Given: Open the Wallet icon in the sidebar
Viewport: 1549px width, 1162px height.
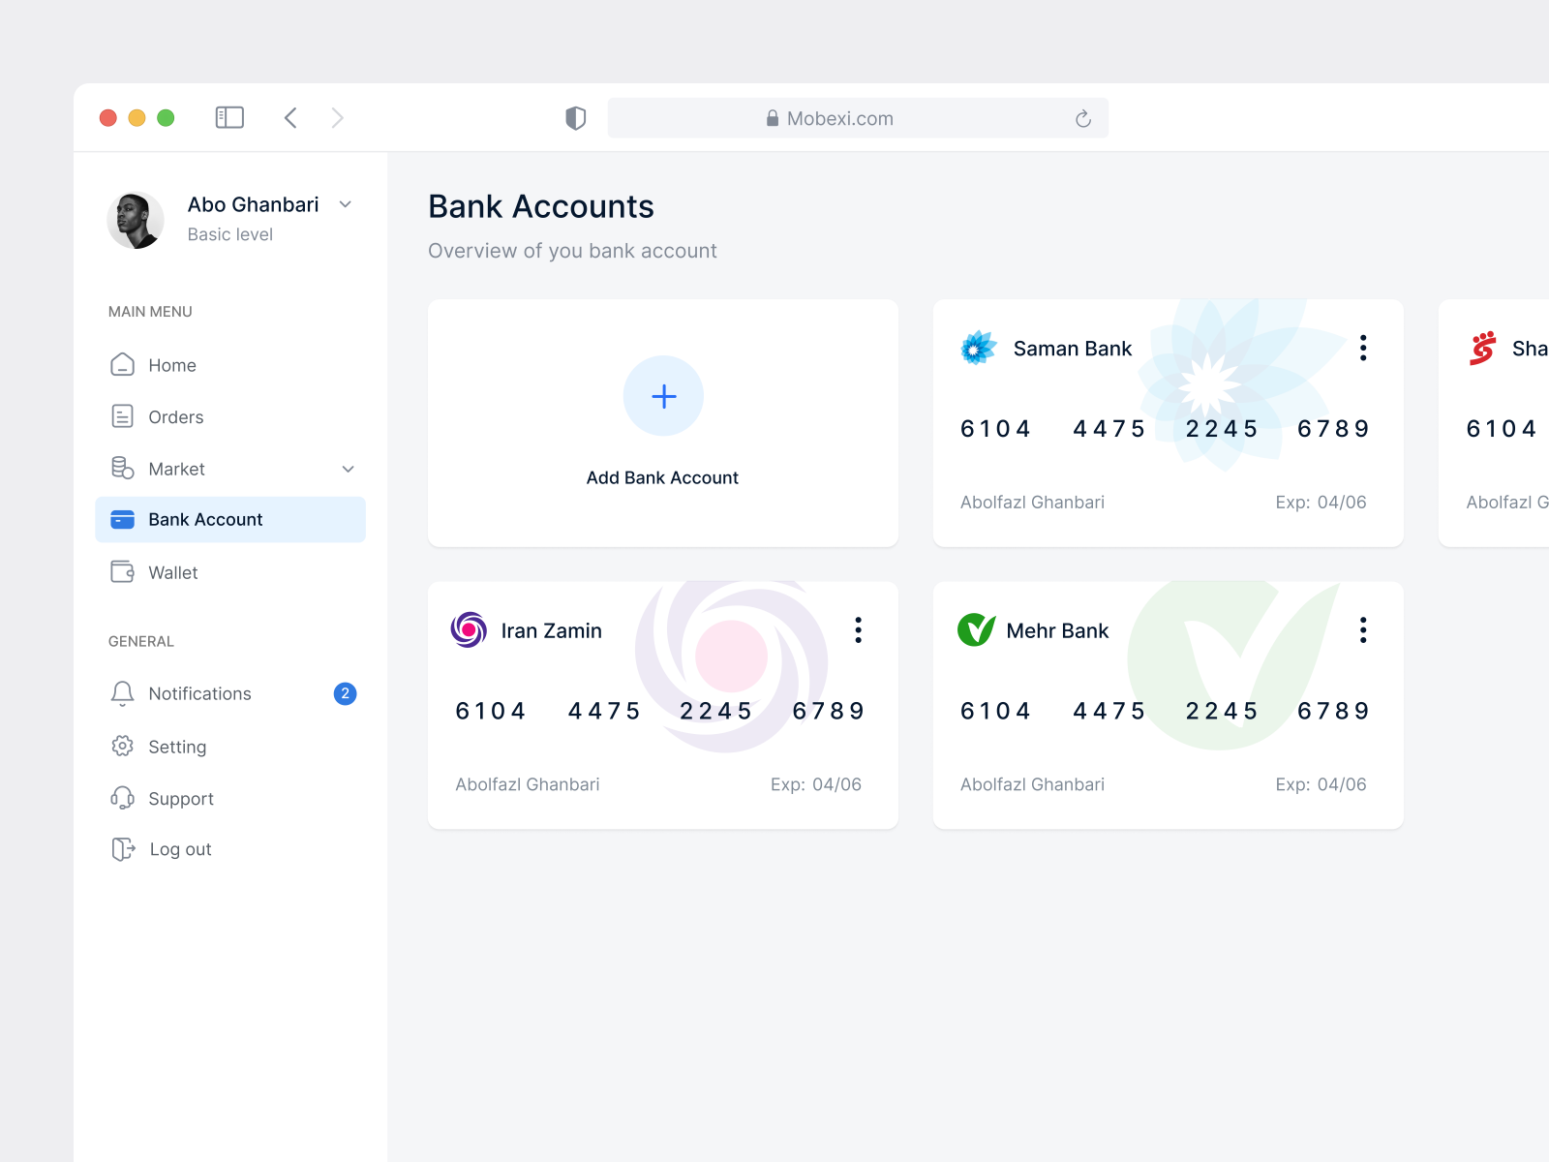Looking at the screenshot, I should pyautogui.click(x=122, y=571).
